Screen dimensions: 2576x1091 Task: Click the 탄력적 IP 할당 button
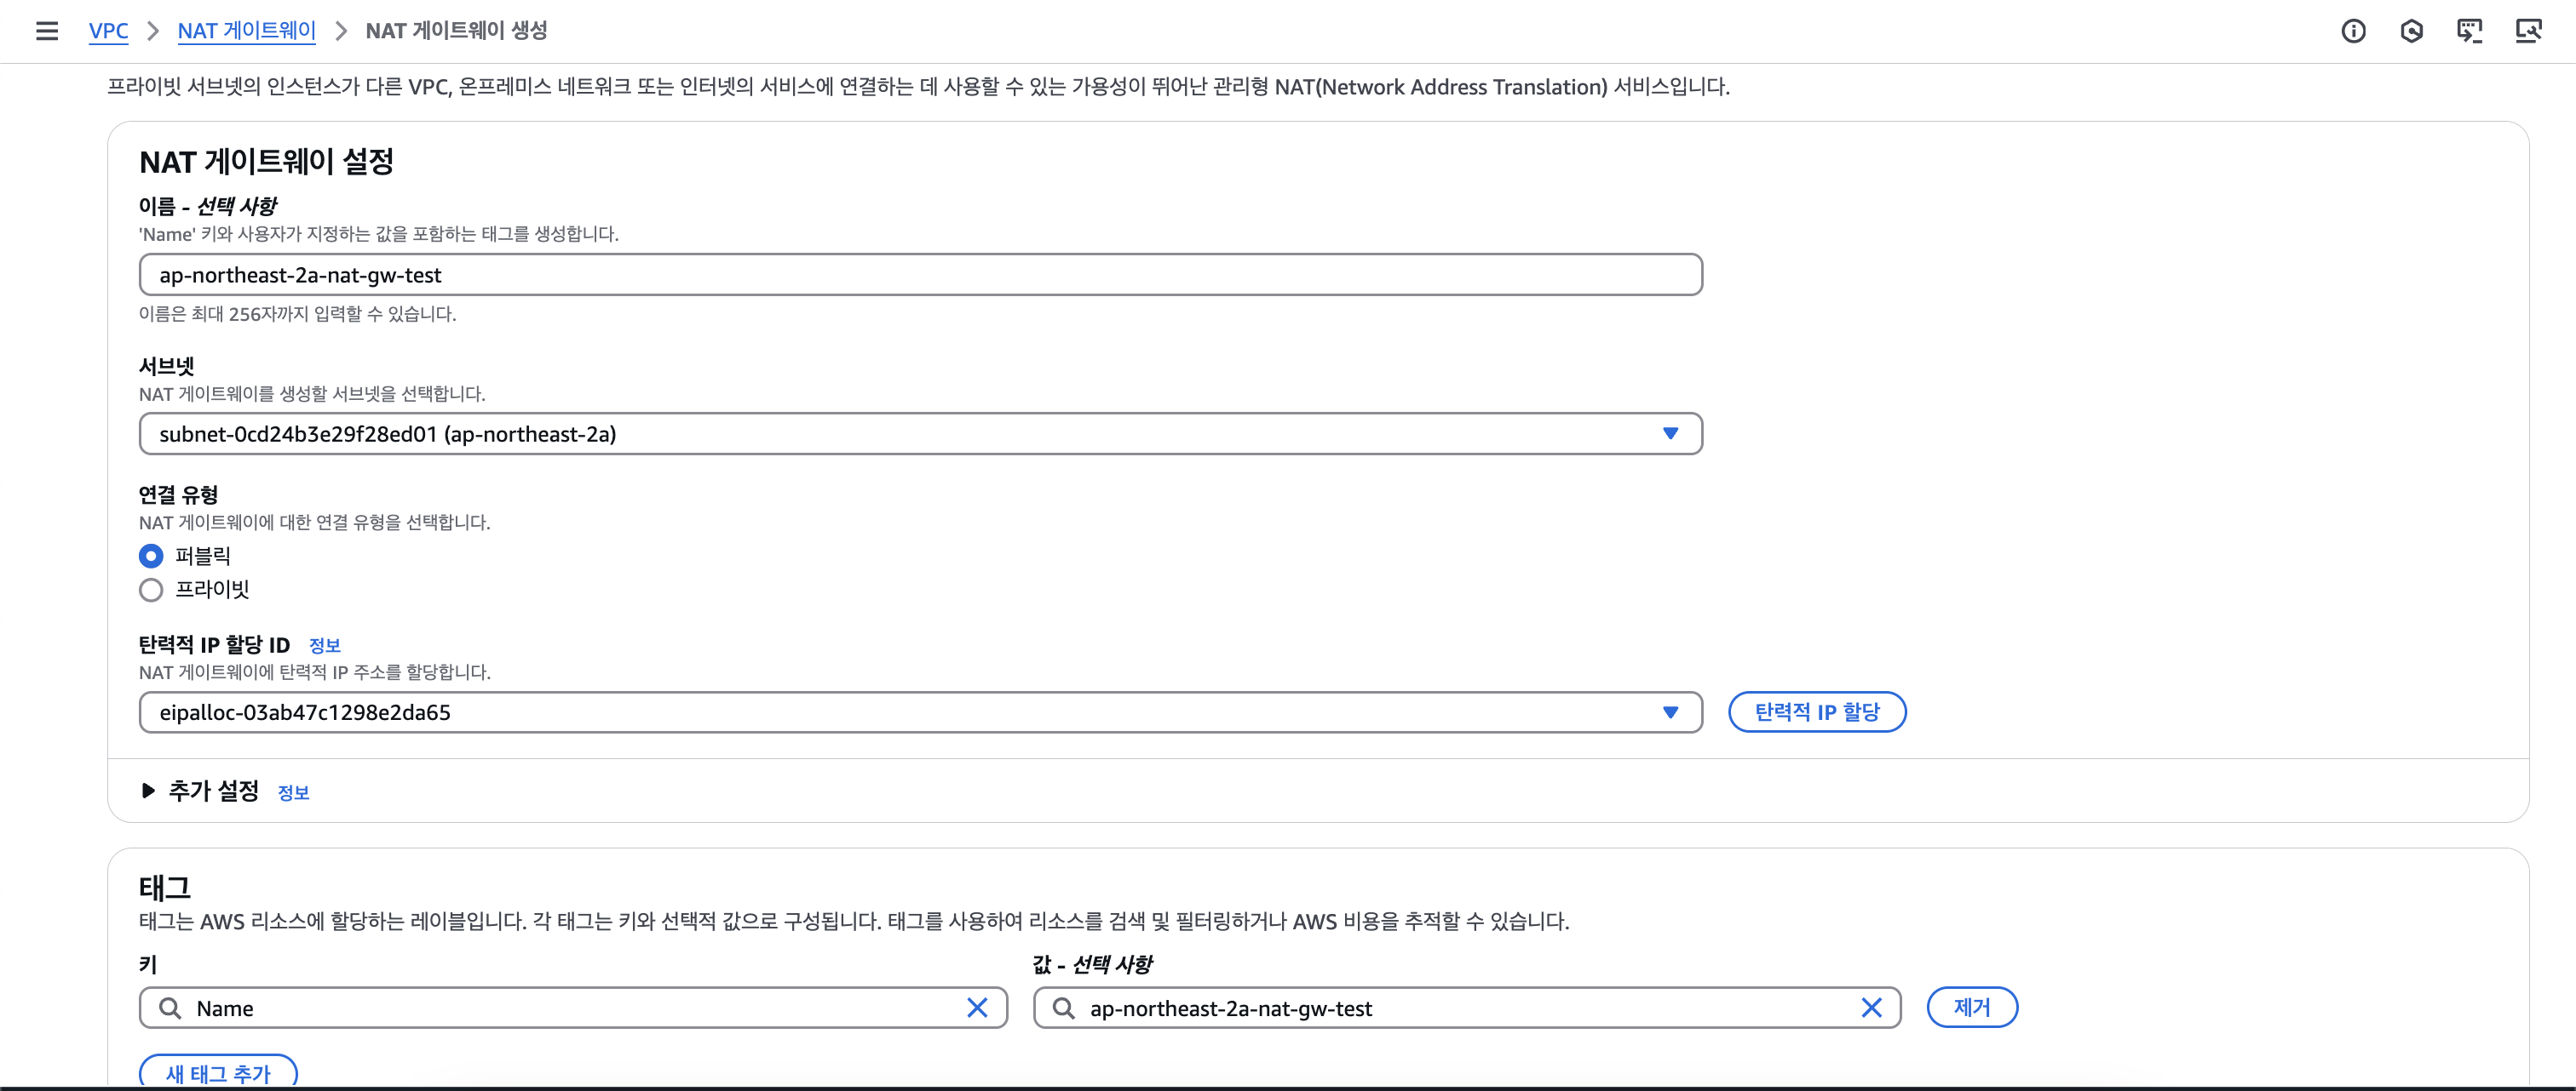[x=1816, y=712]
